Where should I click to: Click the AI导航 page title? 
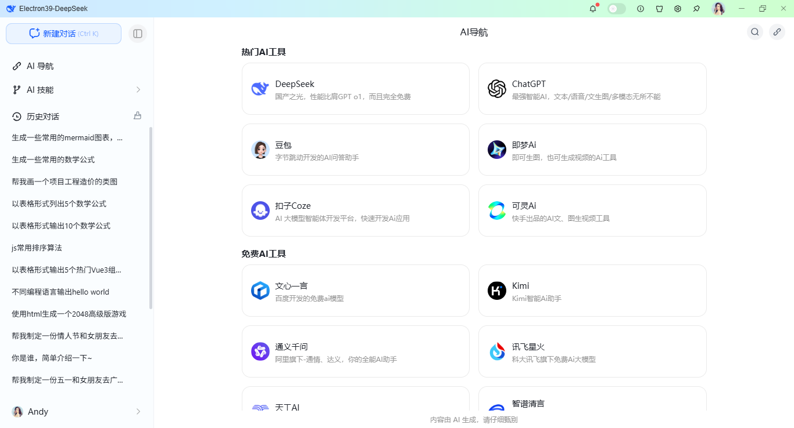474,32
